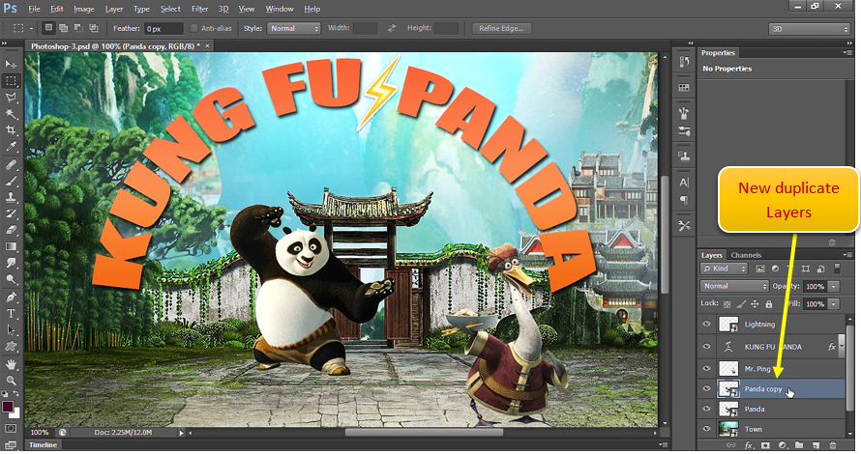This screenshot has height=454, width=861.
Task: Hide the Lightning layer
Action: (x=707, y=324)
